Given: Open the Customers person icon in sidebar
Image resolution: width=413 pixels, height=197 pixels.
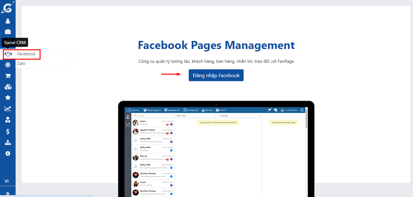Looking at the screenshot, I should point(8,21).
